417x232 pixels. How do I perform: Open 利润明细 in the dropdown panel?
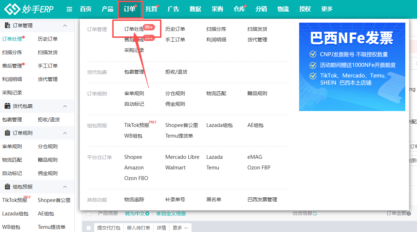pos(216,40)
